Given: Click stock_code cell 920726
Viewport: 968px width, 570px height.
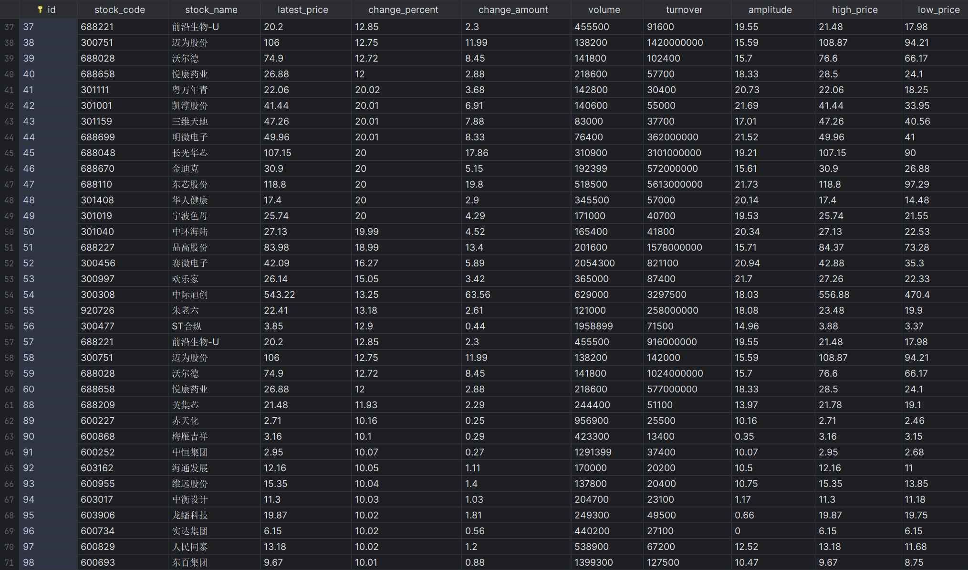Looking at the screenshot, I should [x=98, y=310].
